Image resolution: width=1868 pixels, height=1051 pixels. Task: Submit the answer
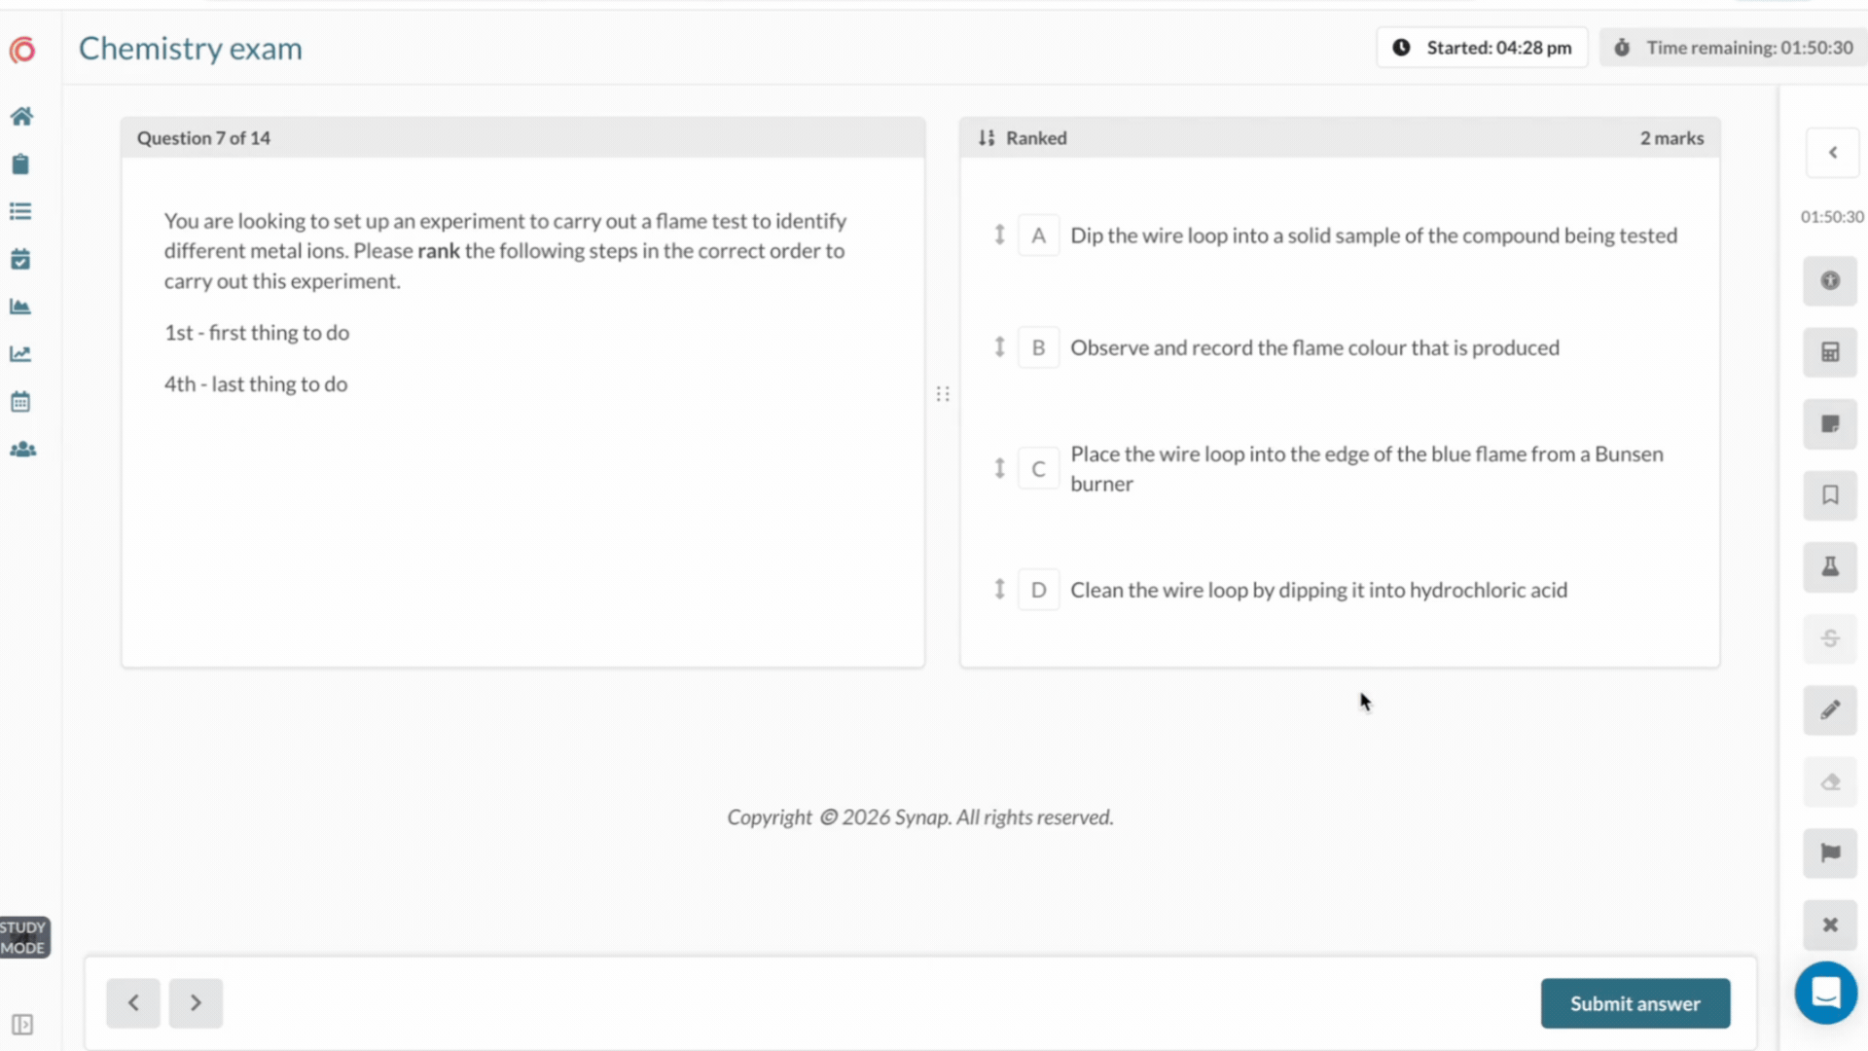pyautogui.click(x=1634, y=1003)
